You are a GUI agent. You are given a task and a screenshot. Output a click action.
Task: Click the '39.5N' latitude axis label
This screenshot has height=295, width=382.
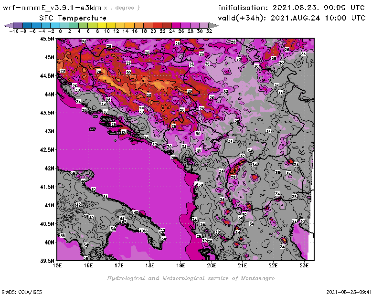click(x=47, y=261)
